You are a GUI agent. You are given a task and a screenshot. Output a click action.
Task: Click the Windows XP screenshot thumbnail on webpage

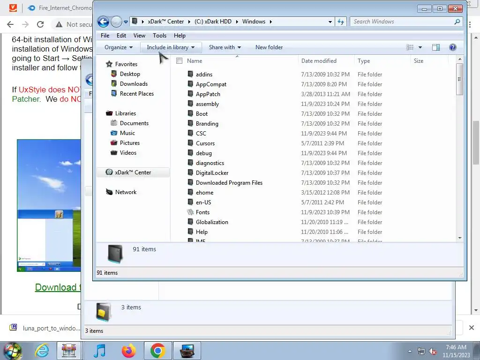coord(49,205)
